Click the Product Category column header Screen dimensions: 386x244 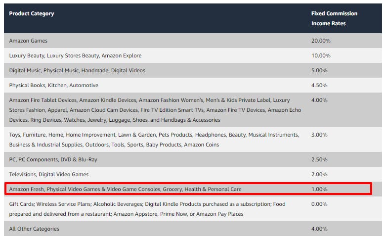pos(32,13)
